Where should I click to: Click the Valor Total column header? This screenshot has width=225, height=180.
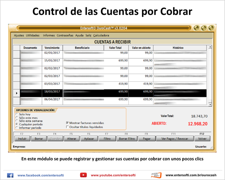116,48
